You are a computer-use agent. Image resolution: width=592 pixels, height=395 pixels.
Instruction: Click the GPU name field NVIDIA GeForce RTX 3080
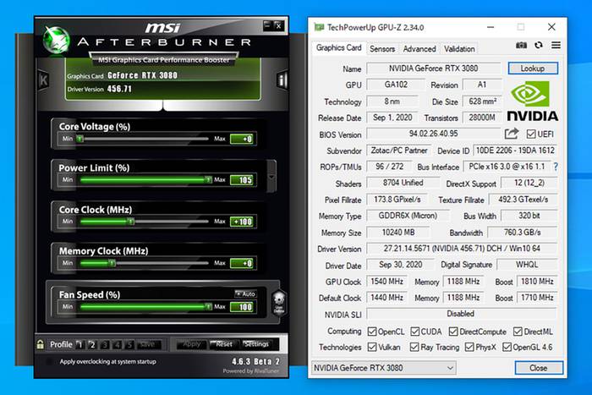[x=433, y=69]
